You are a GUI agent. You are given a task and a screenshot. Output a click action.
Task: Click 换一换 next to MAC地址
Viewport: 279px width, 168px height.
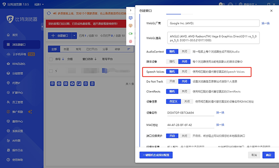coord(220,125)
